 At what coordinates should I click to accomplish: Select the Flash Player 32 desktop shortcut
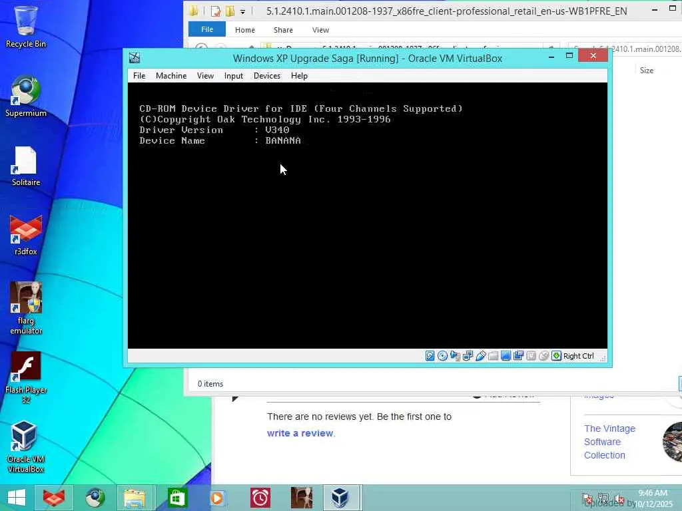[26, 377]
